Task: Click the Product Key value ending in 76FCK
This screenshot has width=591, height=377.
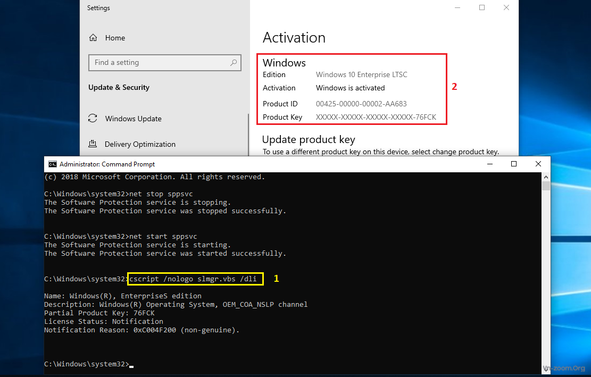Action: (376, 117)
